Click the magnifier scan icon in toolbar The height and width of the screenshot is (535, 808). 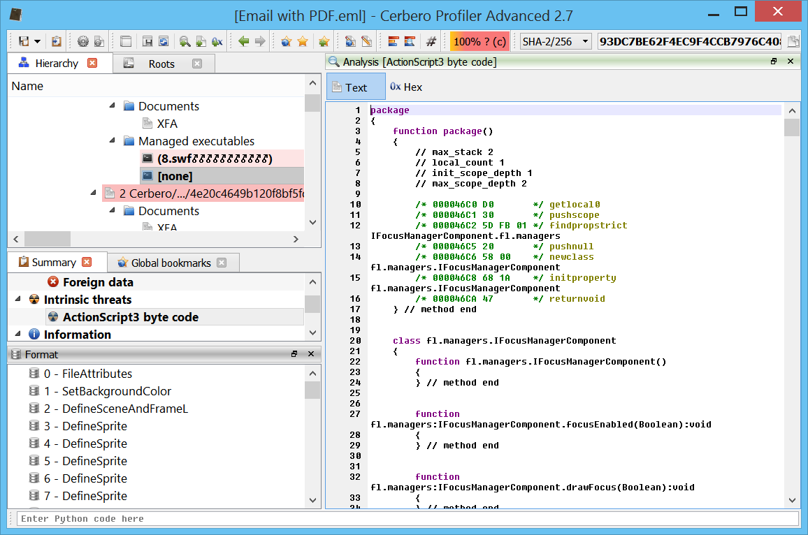(185, 41)
